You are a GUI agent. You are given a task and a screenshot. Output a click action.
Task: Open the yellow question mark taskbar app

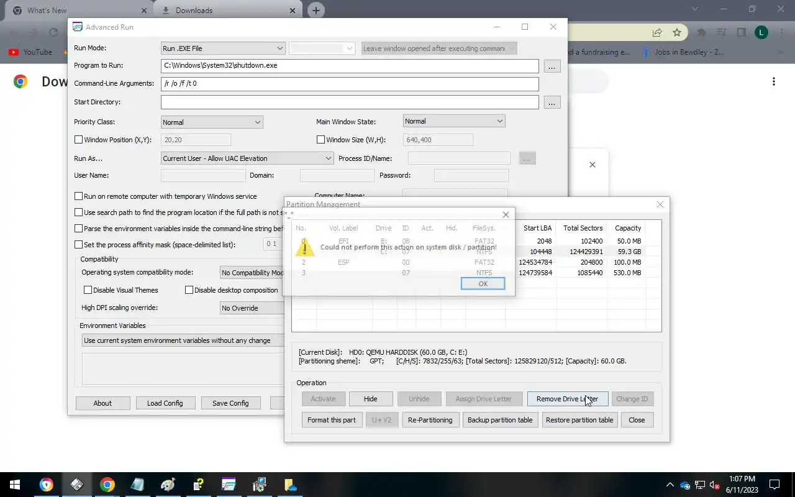pyautogui.click(x=198, y=485)
